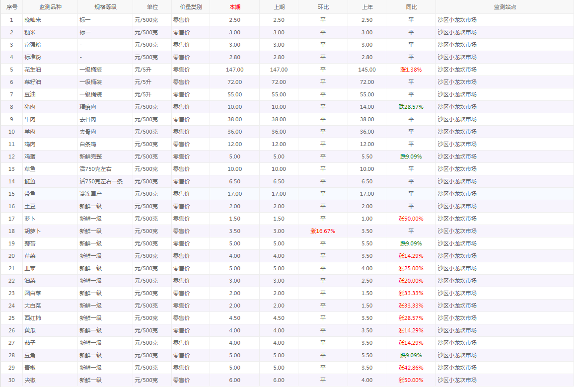Viewport: 574px width, 387px height.
Task: Select the 同比 column header
Action: coord(411,7)
